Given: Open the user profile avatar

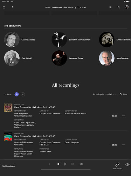Looking at the screenshot, I should point(127,7).
